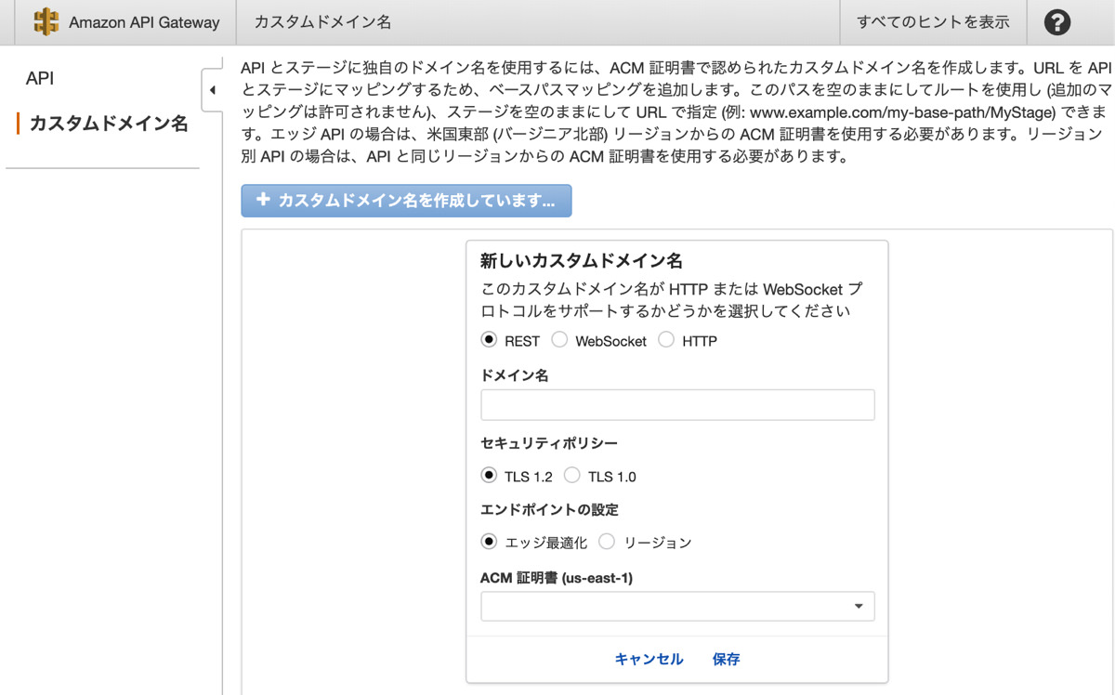Click the ドメイン名 input field
Image resolution: width=1115 pixels, height=695 pixels.
tap(677, 405)
